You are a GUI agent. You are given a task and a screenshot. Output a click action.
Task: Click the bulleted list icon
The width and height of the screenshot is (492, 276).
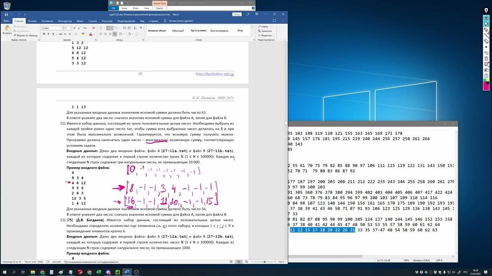(101, 28)
